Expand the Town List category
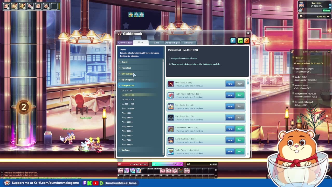 (140, 68)
